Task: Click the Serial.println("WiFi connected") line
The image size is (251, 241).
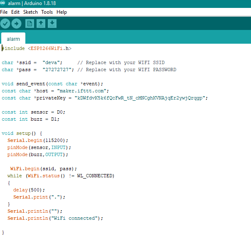Action: [55, 218]
